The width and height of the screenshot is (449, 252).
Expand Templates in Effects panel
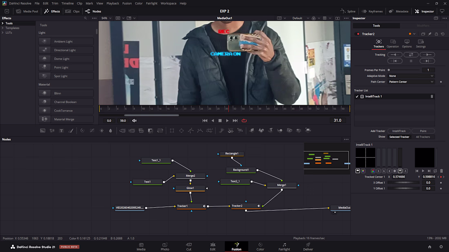pyautogui.click(x=2, y=28)
